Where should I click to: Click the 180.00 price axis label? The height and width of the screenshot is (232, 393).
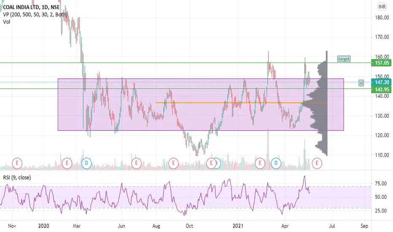coord(382,18)
